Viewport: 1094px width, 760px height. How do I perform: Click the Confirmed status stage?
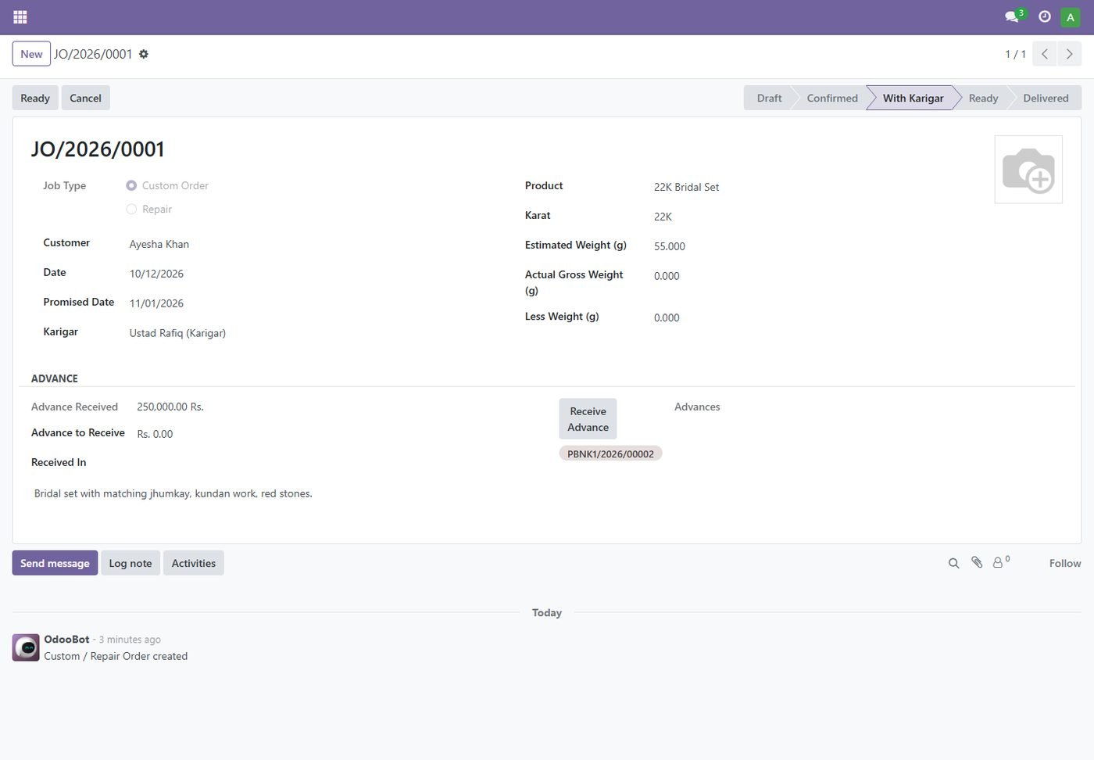click(x=831, y=98)
